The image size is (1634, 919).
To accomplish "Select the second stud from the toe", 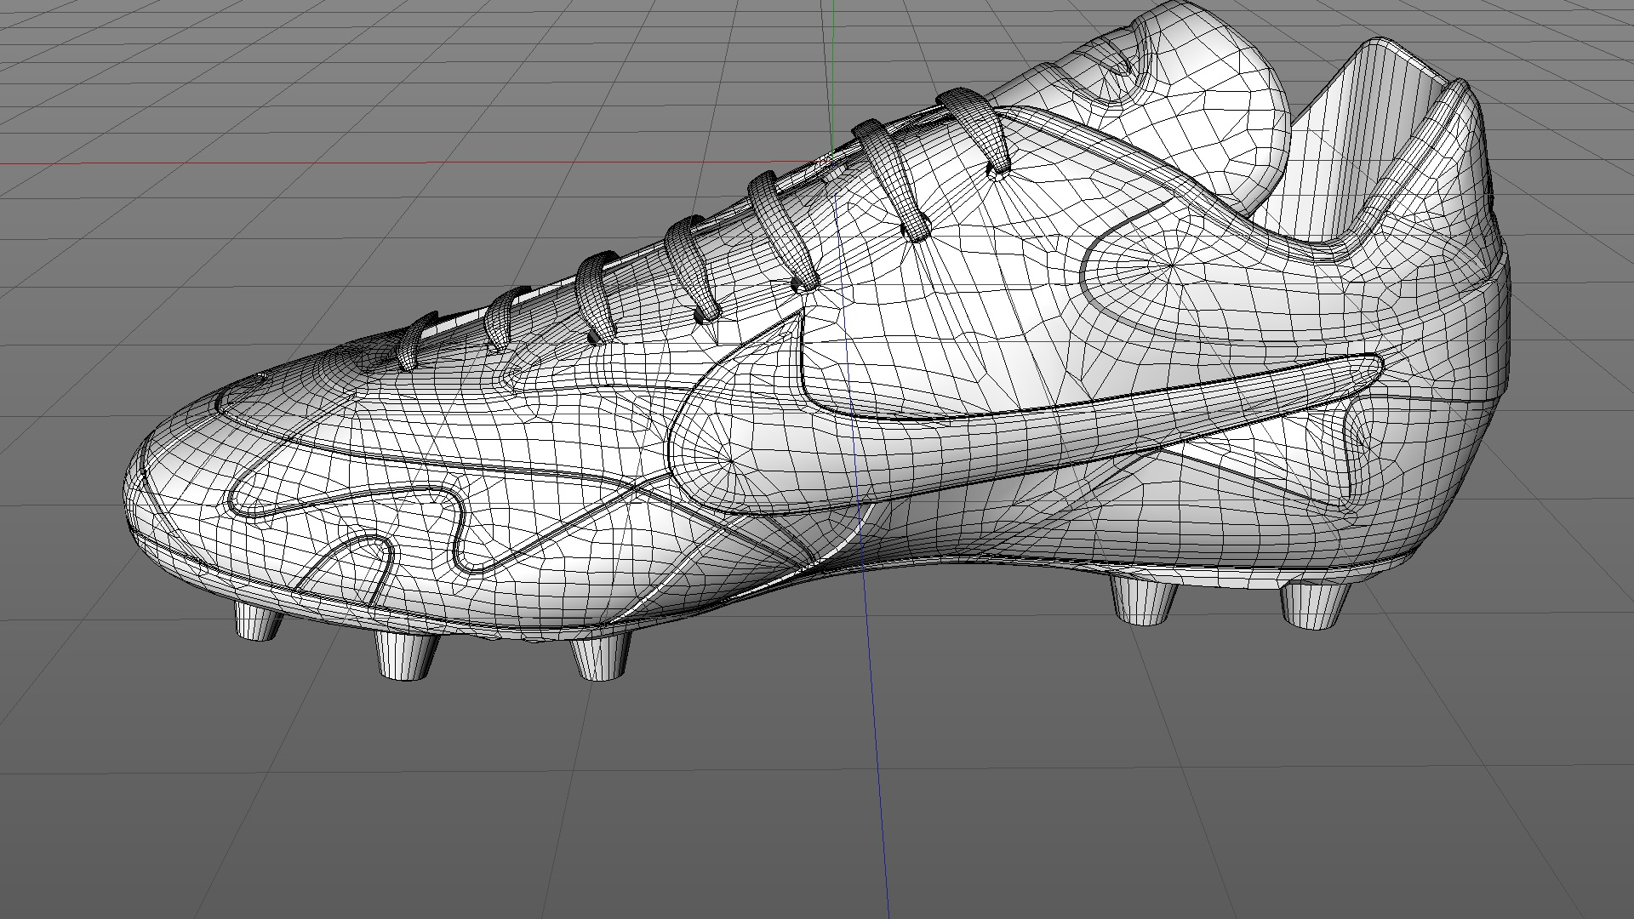I will coord(406,655).
